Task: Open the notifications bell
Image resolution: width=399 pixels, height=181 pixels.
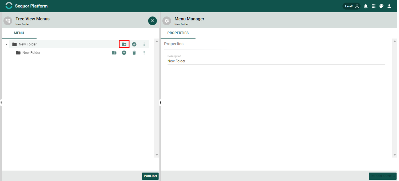Action: [366, 6]
